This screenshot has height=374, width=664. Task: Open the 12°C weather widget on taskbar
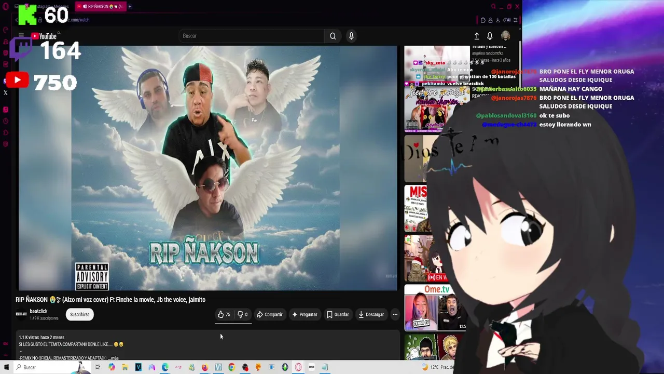pos(438,367)
